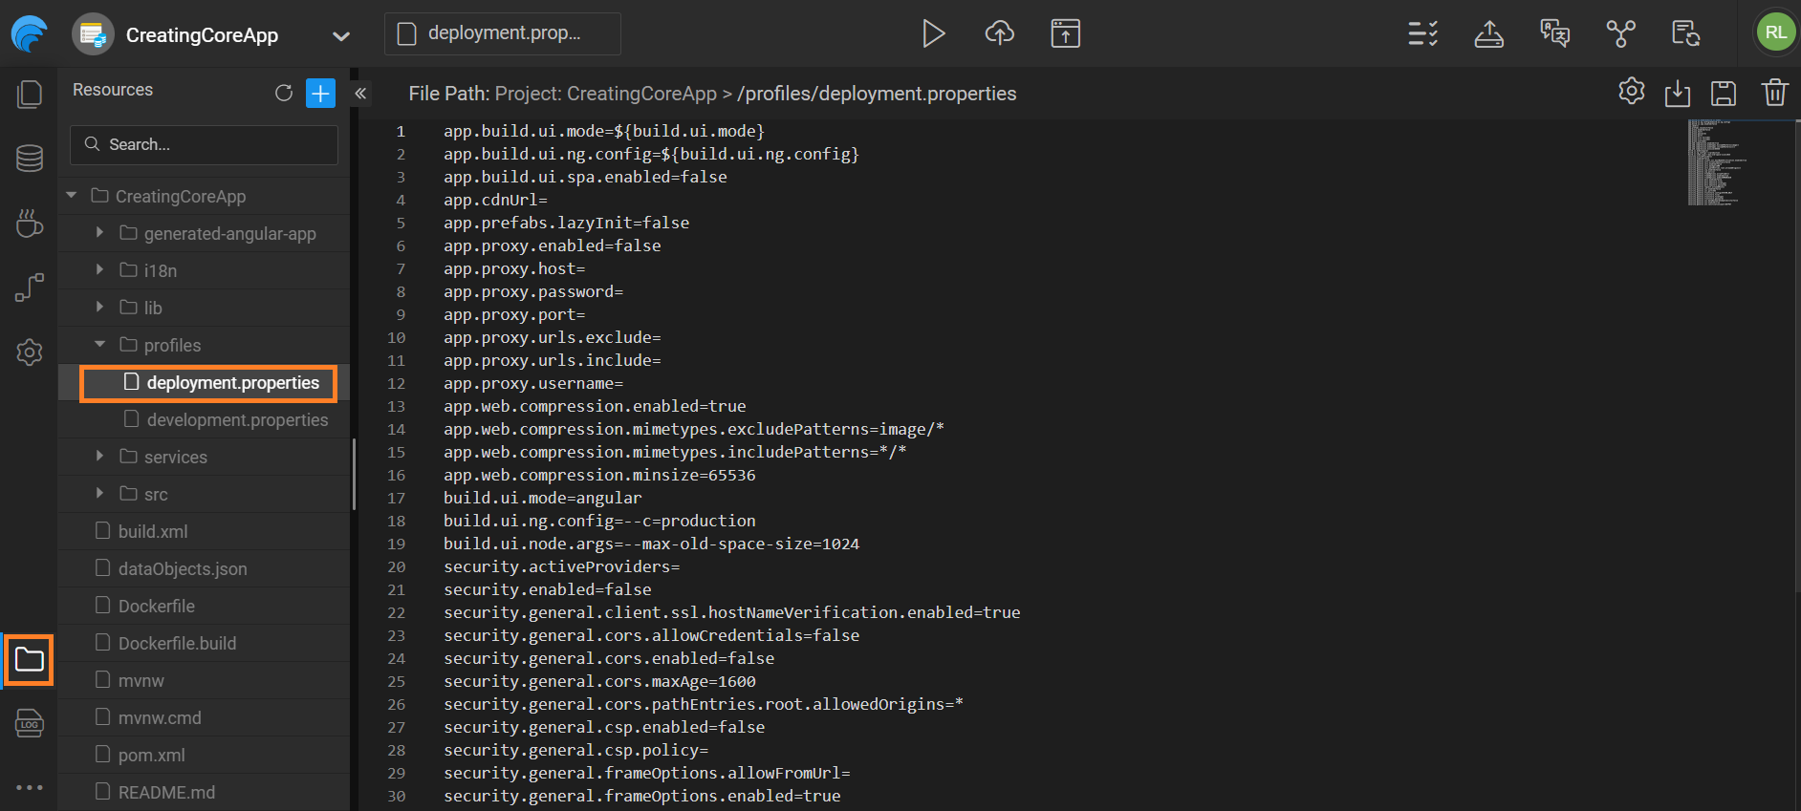
Task: Open development.properties file in tree
Action: point(236,420)
